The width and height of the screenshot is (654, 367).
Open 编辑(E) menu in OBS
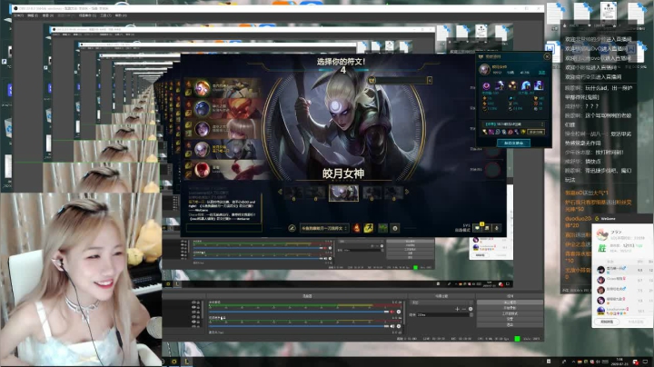(33, 15)
